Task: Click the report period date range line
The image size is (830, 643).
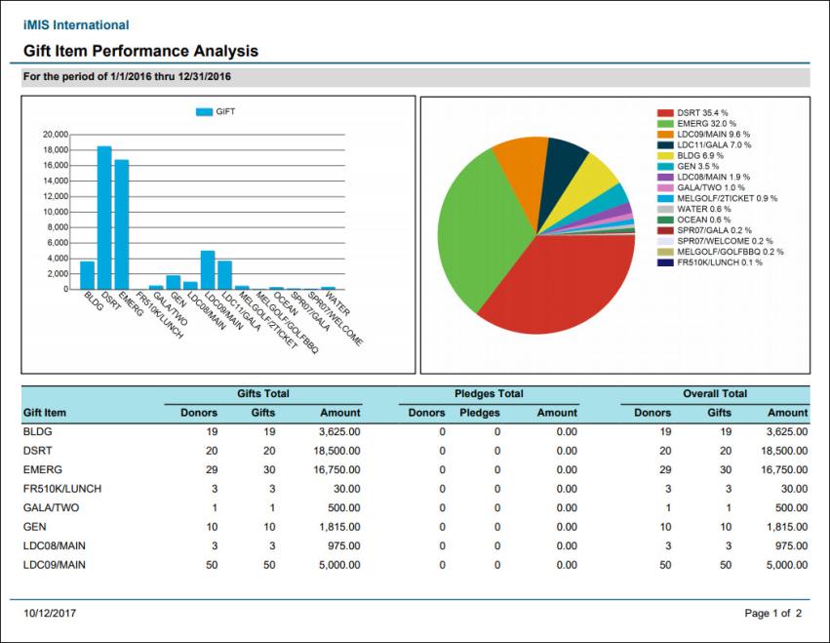Action: tap(127, 76)
